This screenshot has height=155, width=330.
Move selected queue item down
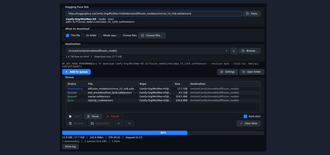pos(130,123)
